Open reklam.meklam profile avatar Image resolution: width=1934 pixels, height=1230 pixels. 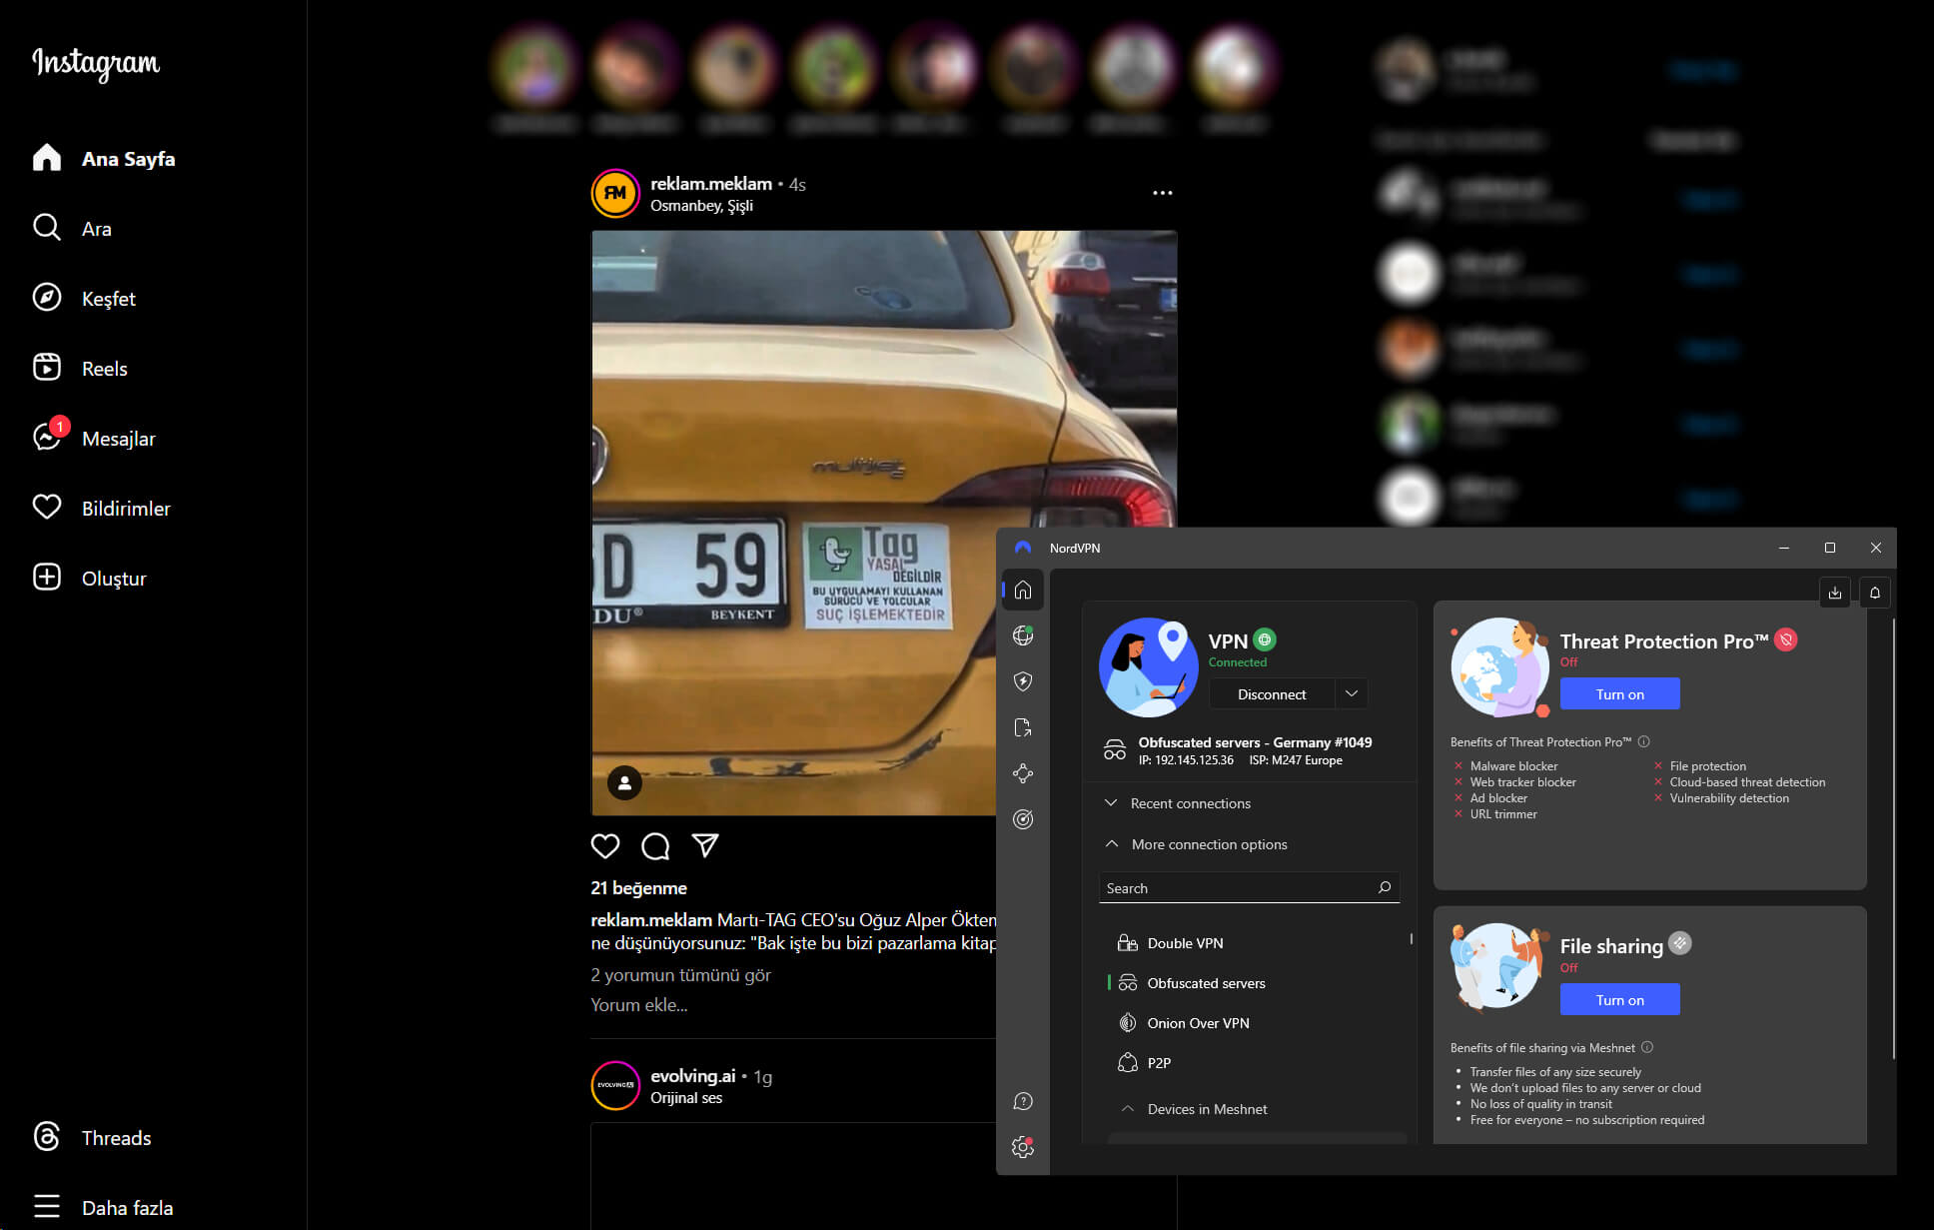click(615, 194)
